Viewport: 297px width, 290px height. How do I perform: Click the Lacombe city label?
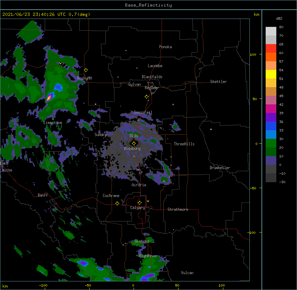click(x=155, y=66)
